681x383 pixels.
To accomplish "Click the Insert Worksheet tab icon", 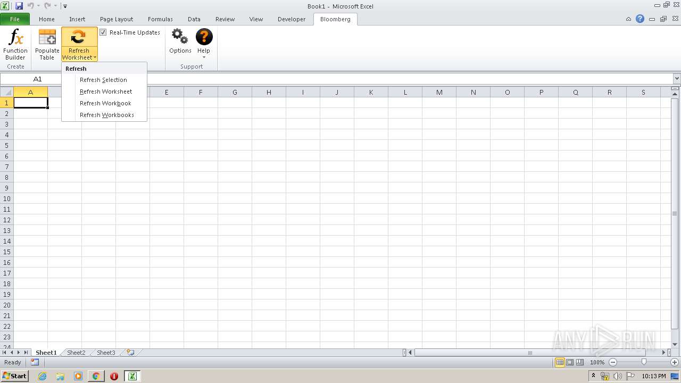I will click(x=130, y=352).
